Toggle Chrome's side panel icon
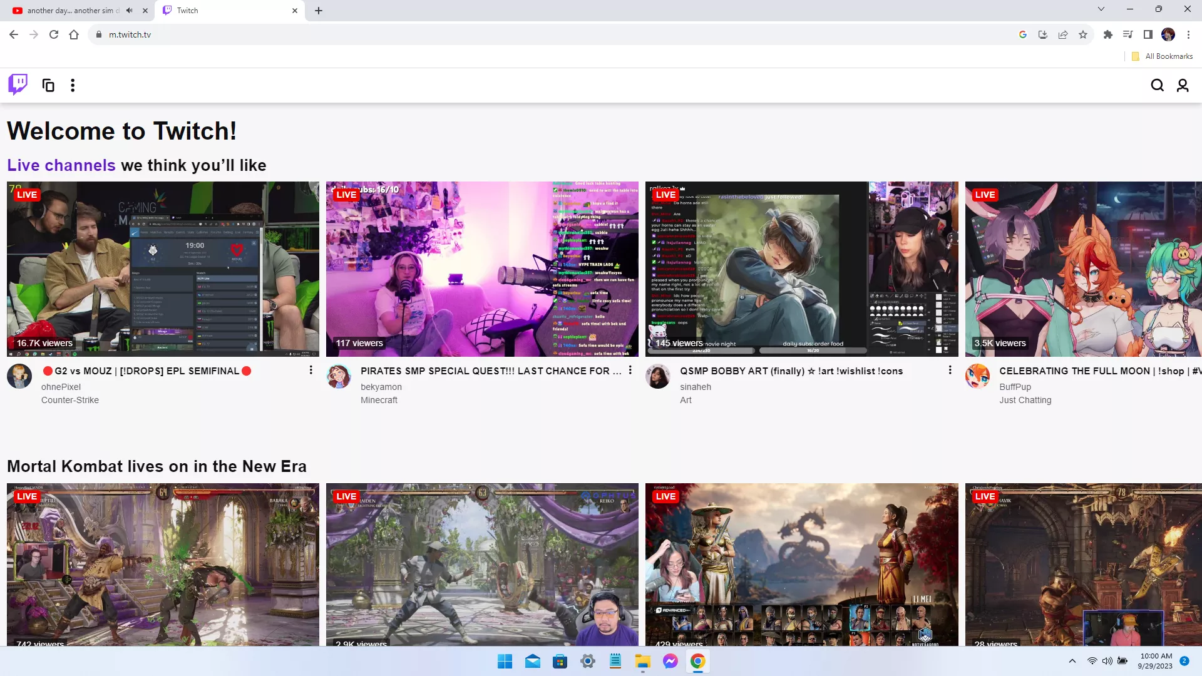 [x=1148, y=34]
